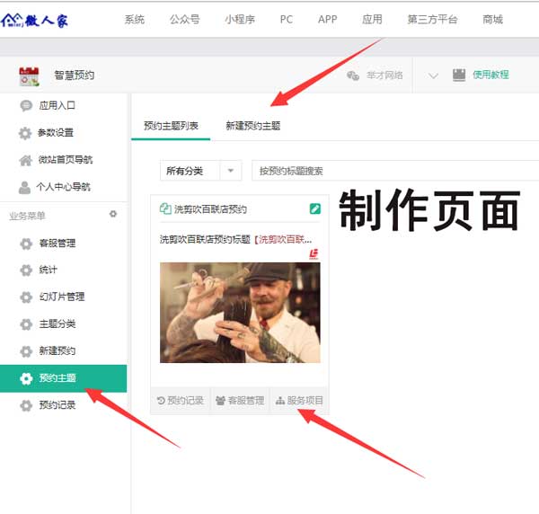
Task: Open the PC menu
Action: click(x=287, y=20)
